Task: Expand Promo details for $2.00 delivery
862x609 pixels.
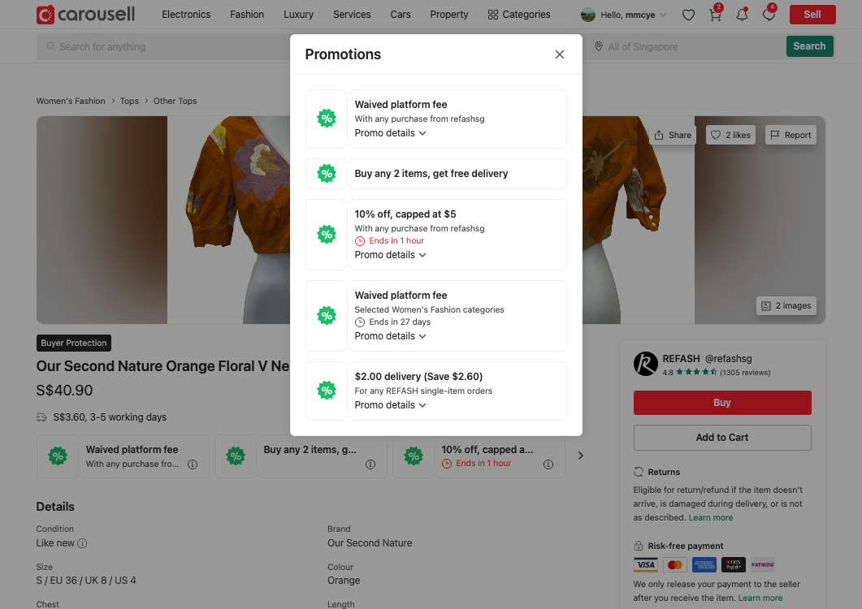Action: click(390, 405)
